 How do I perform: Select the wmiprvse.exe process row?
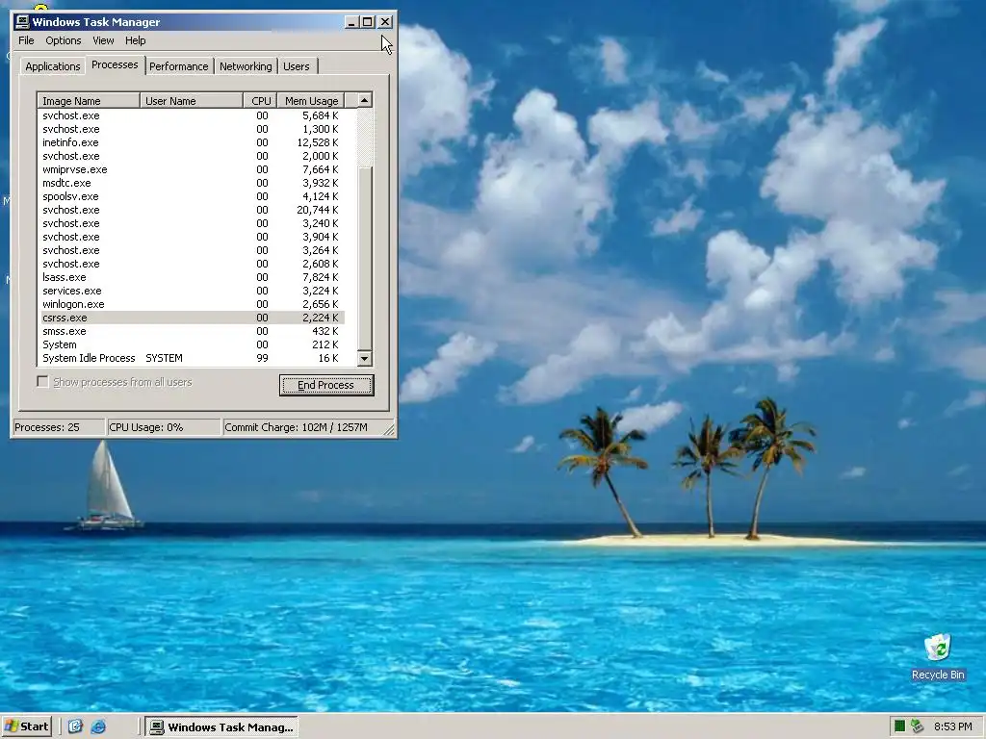click(192, 169)
